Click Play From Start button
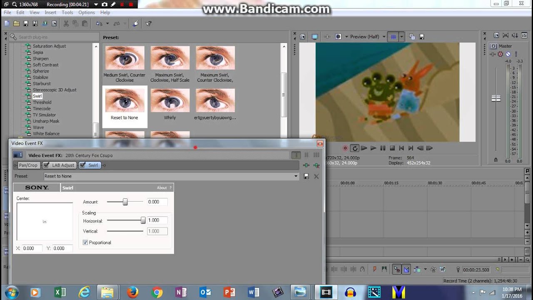The height and width of the screenshot is (300, 533). [364, 148]
